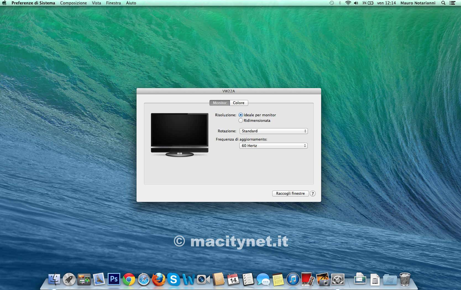Open Google Chrome in the dock
The height and width of the screenshot is (290, 461).
tap(129, 280)
